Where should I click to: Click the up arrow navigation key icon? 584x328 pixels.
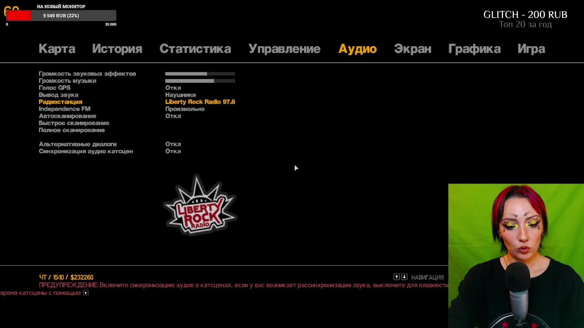(396, 277)
